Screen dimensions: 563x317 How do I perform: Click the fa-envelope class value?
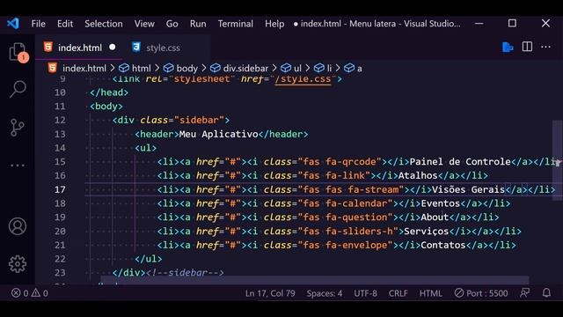356,245
